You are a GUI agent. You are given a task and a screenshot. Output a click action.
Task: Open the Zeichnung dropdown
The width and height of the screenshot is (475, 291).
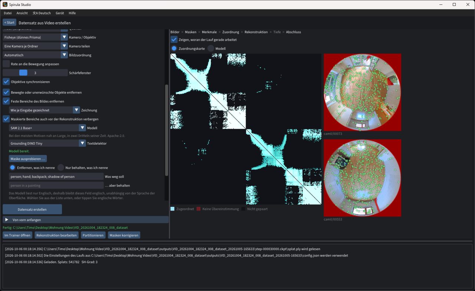(45, 110)
